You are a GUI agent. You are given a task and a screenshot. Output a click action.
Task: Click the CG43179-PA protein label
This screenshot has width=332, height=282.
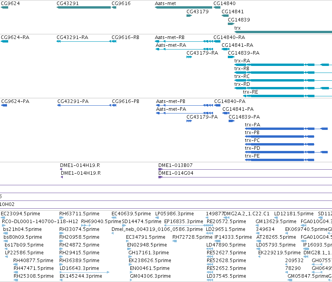pyautogui.click(x=202, y=117)
